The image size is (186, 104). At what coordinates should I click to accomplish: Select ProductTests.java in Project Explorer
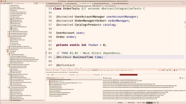16,73
